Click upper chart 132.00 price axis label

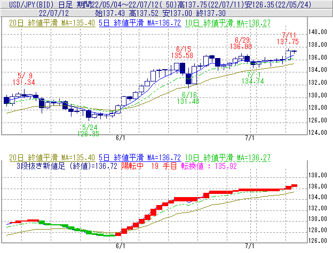coord(318,83)
